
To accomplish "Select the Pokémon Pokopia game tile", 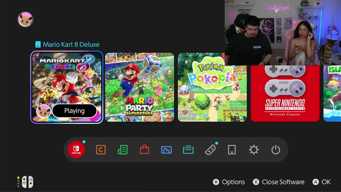I will [212, 87].
